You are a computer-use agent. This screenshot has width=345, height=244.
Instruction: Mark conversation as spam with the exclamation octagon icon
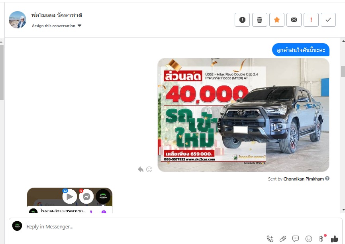tap(242, 20)
